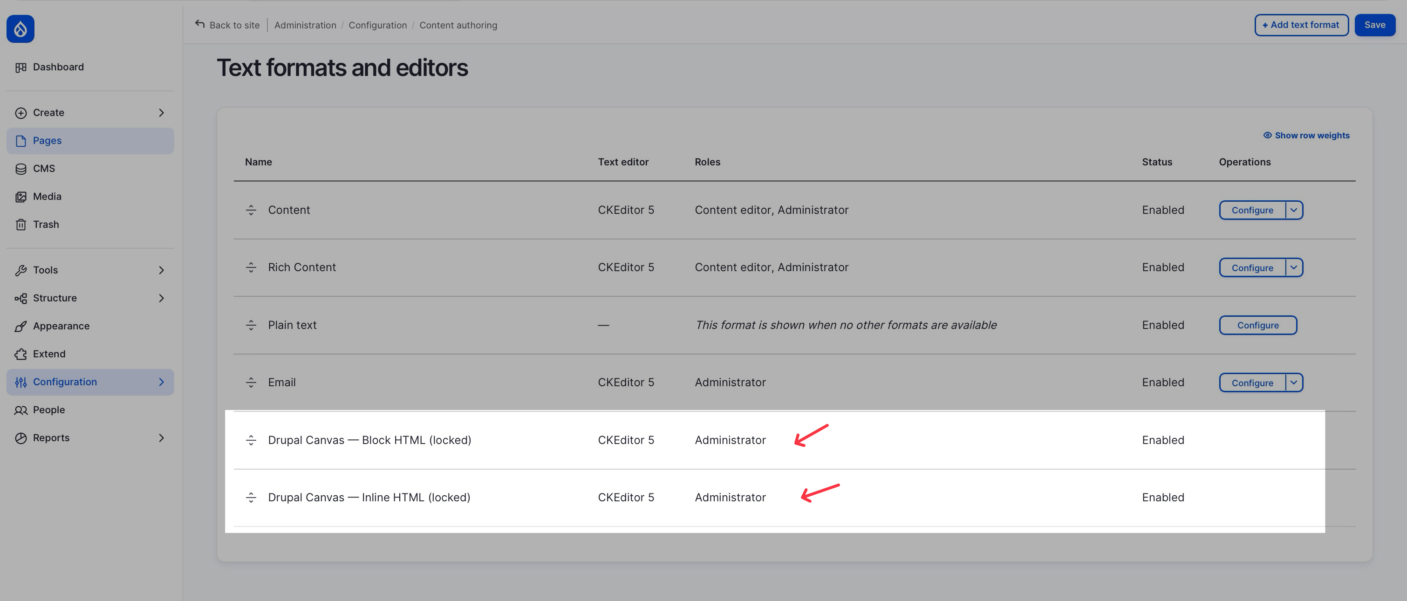The image size is (1407, 601).
Task: Click the CMS database icon
Action: point(21,169)
